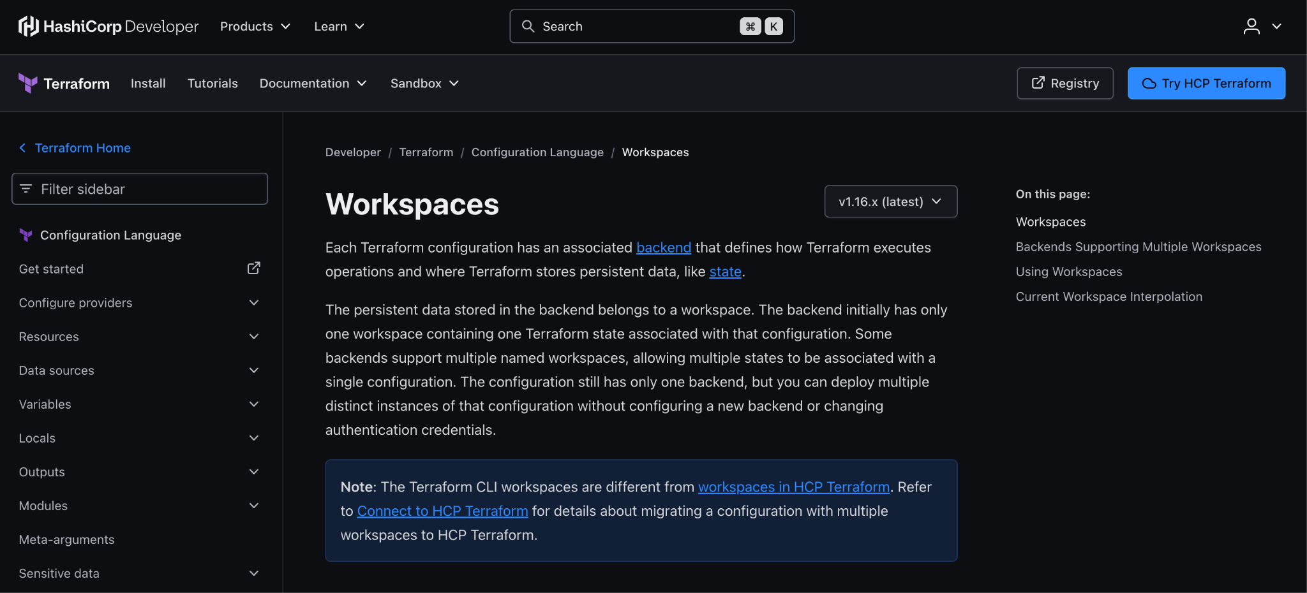Click Configuration Language breadcrumb

coord(537,152)
